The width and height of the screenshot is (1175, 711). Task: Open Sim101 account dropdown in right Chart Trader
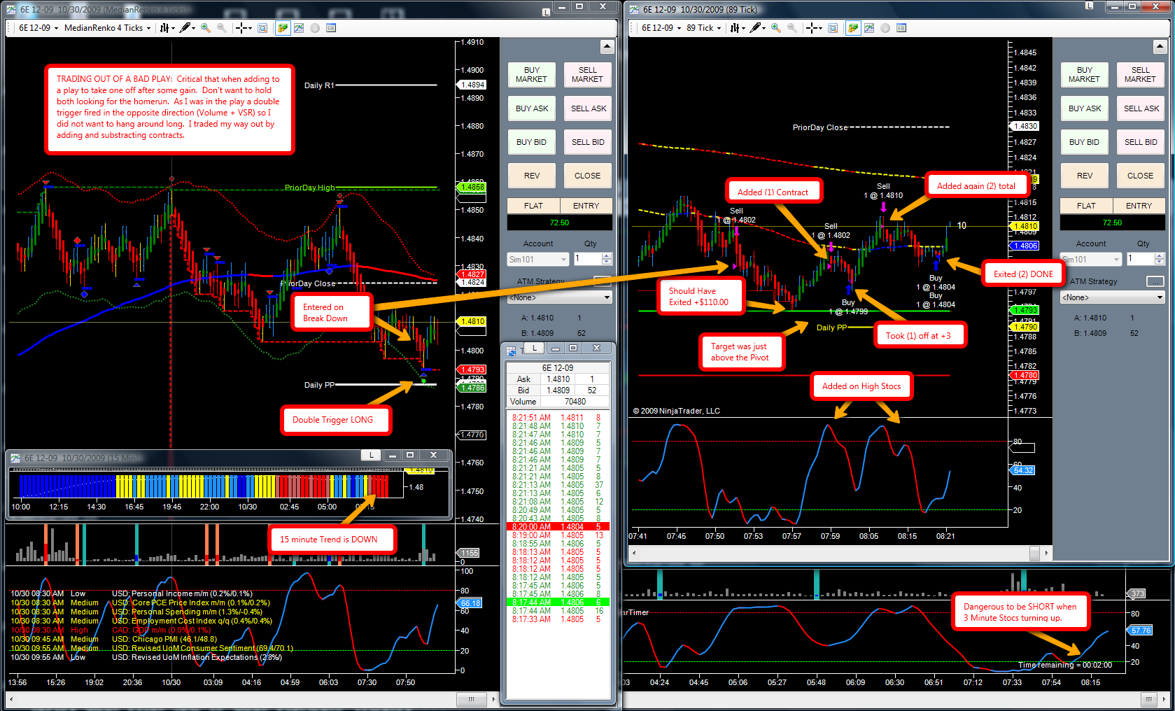1090,260
